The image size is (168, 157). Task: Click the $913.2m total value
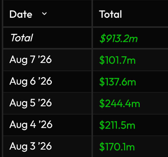click(118, 38)
